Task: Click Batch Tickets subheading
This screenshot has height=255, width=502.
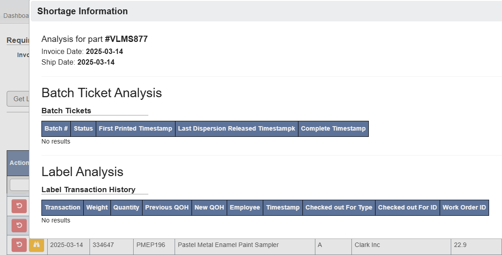Action: 66,111
